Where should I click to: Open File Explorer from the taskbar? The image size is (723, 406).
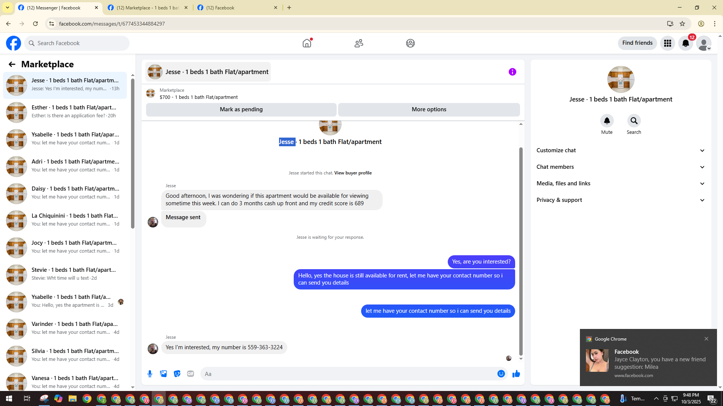point(72,398)
